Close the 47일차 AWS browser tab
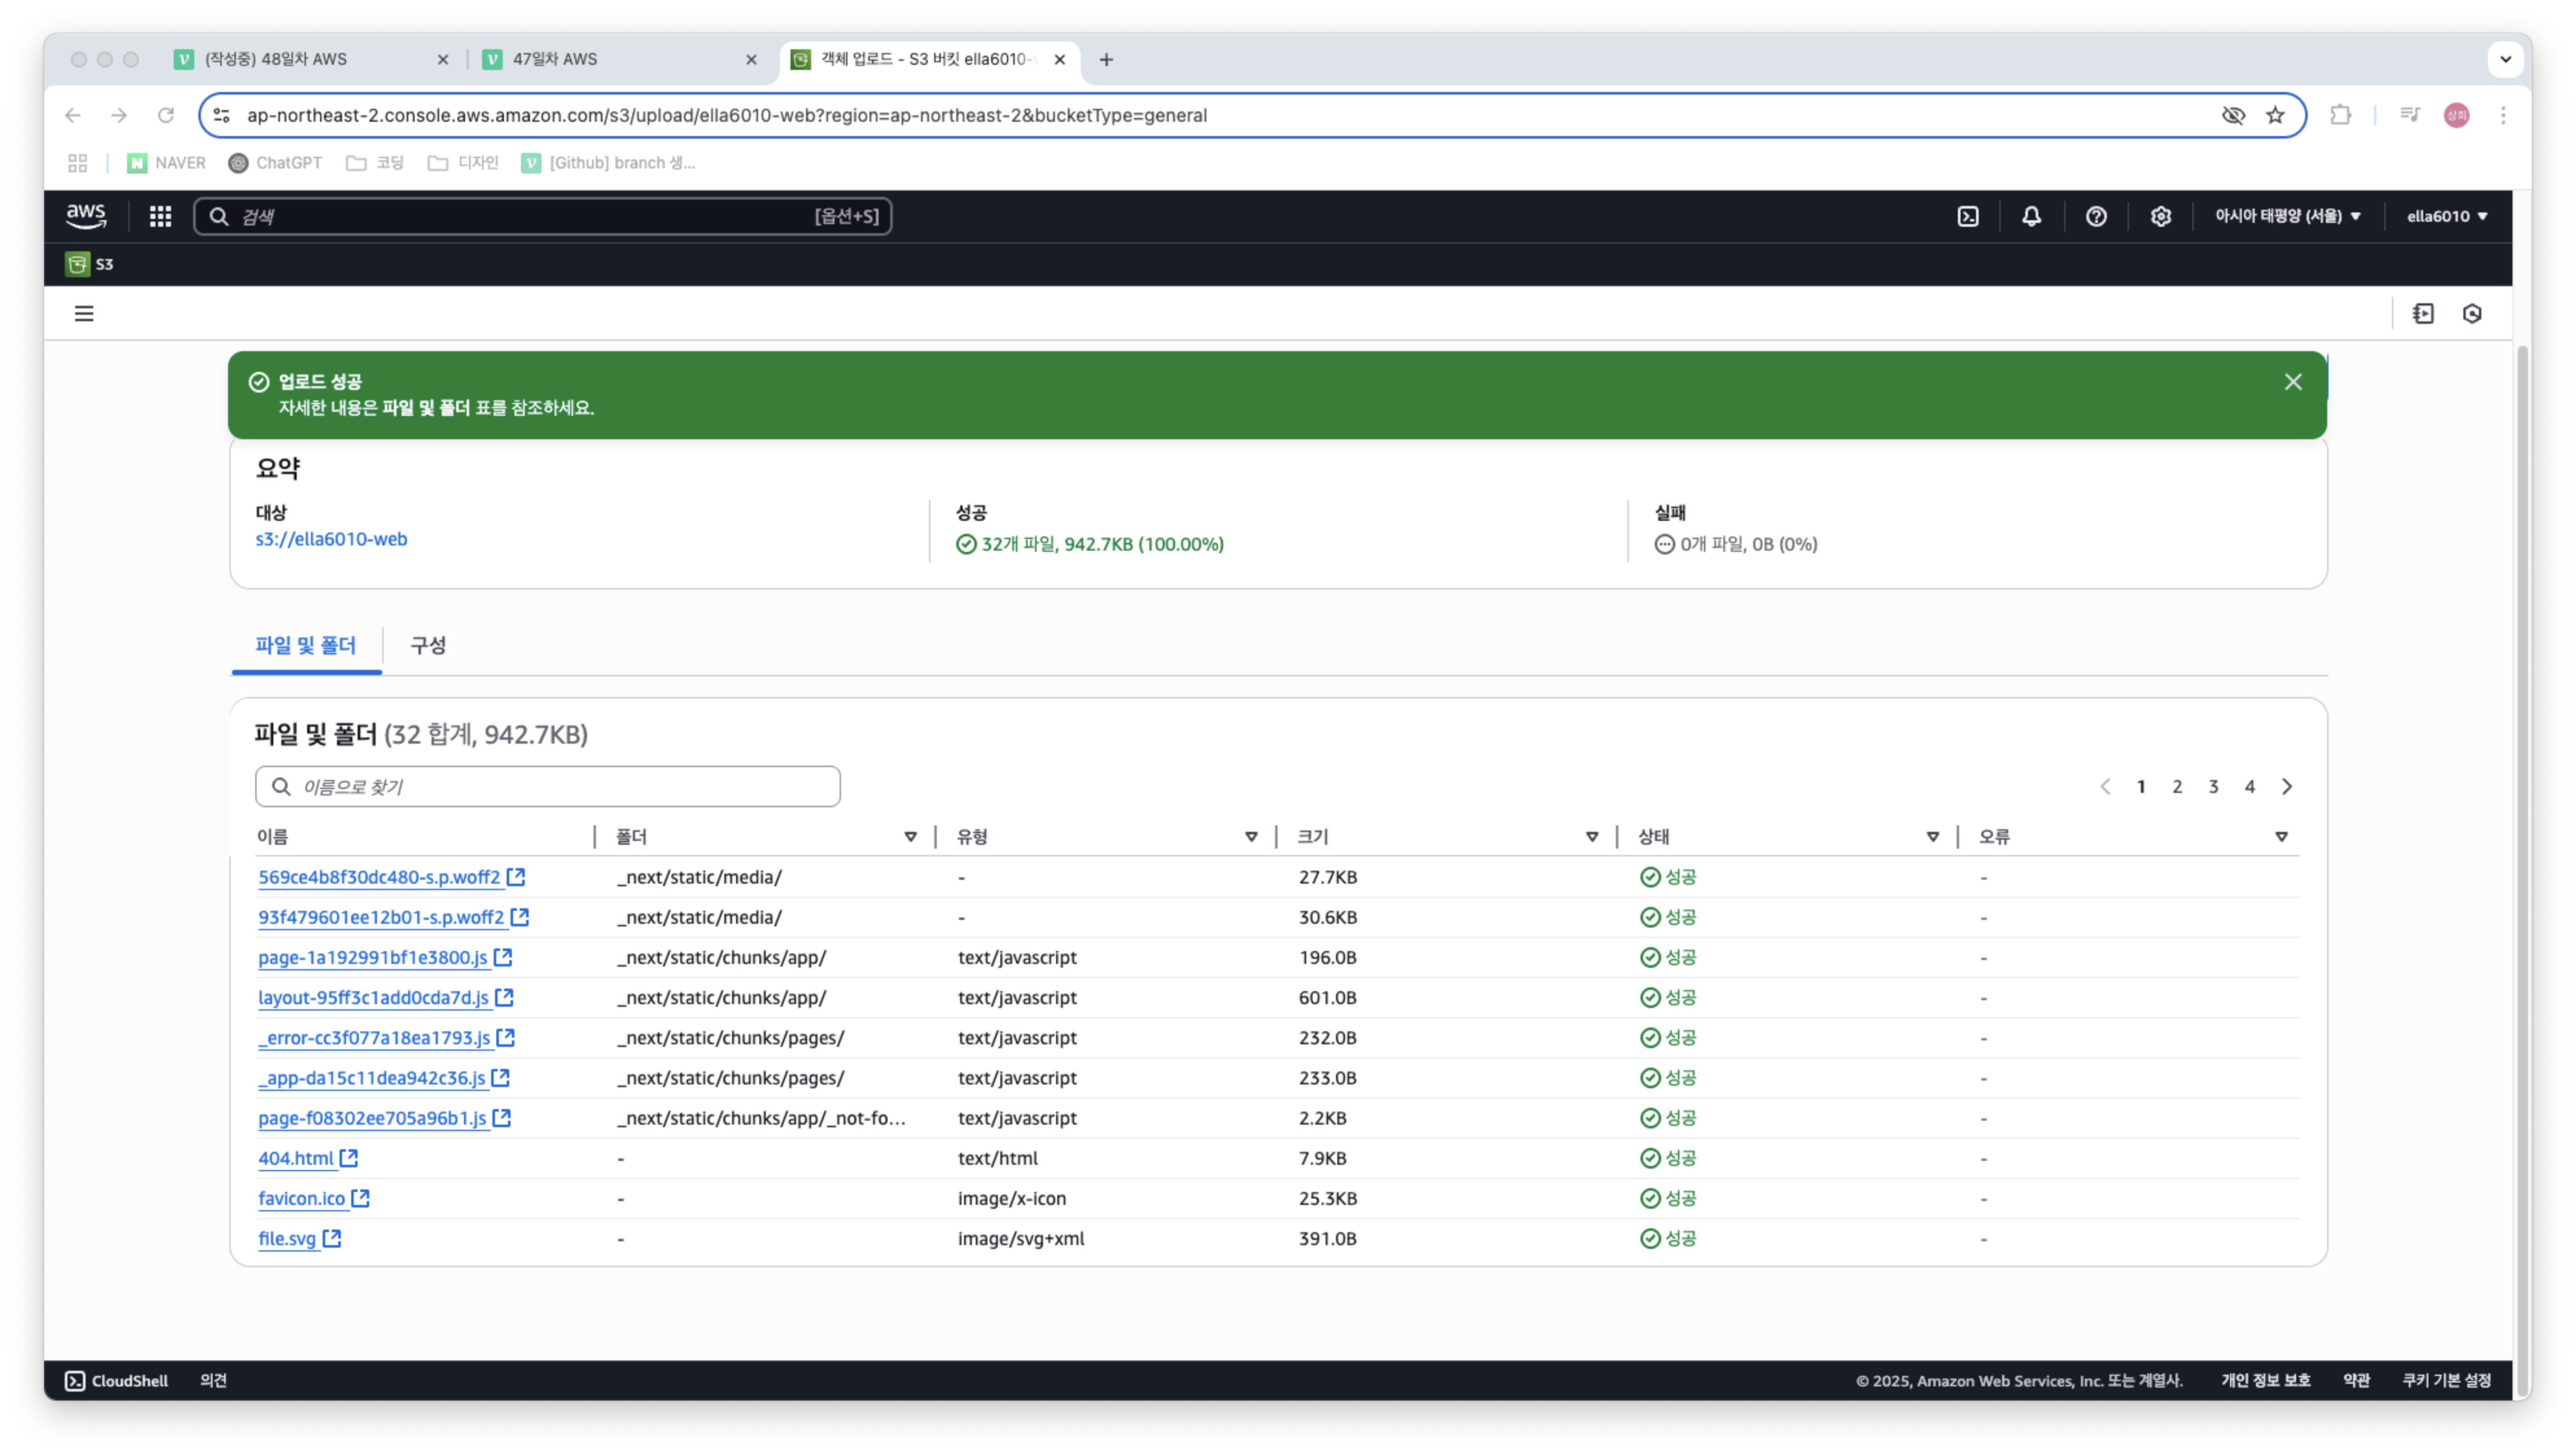 point(751,59)
